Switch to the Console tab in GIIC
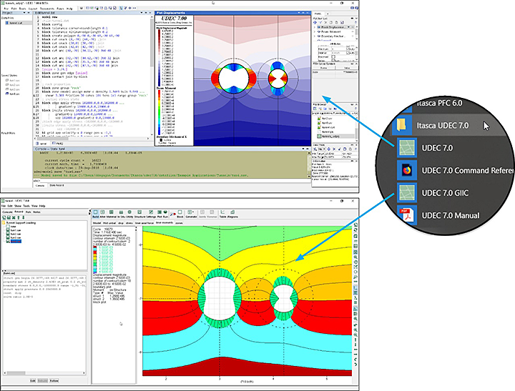The height and width of the screenshot is (391, 515). point(8,212)
